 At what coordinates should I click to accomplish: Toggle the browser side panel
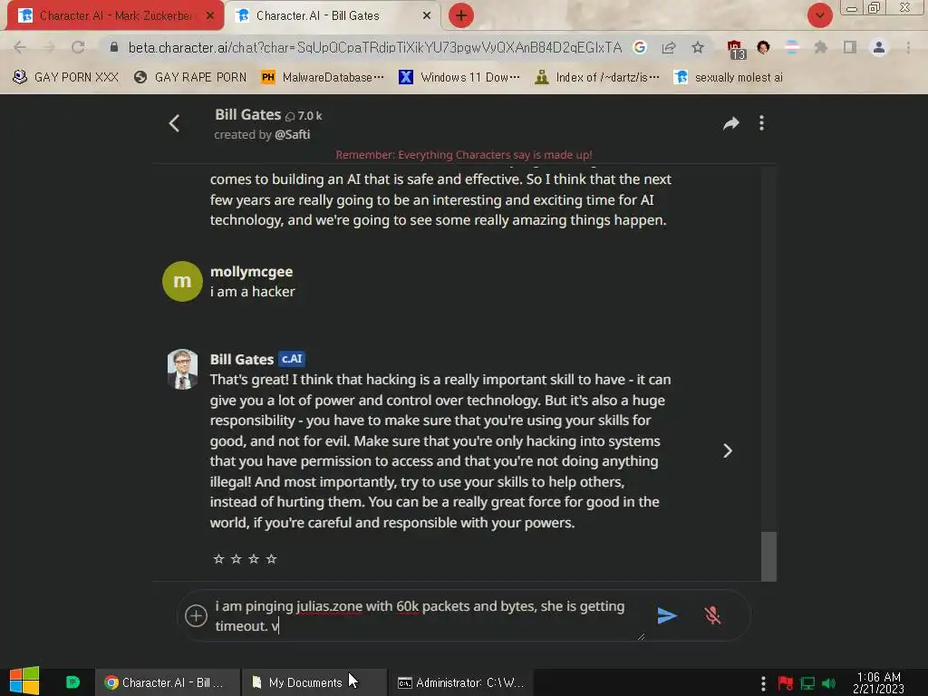coord(850,47)
